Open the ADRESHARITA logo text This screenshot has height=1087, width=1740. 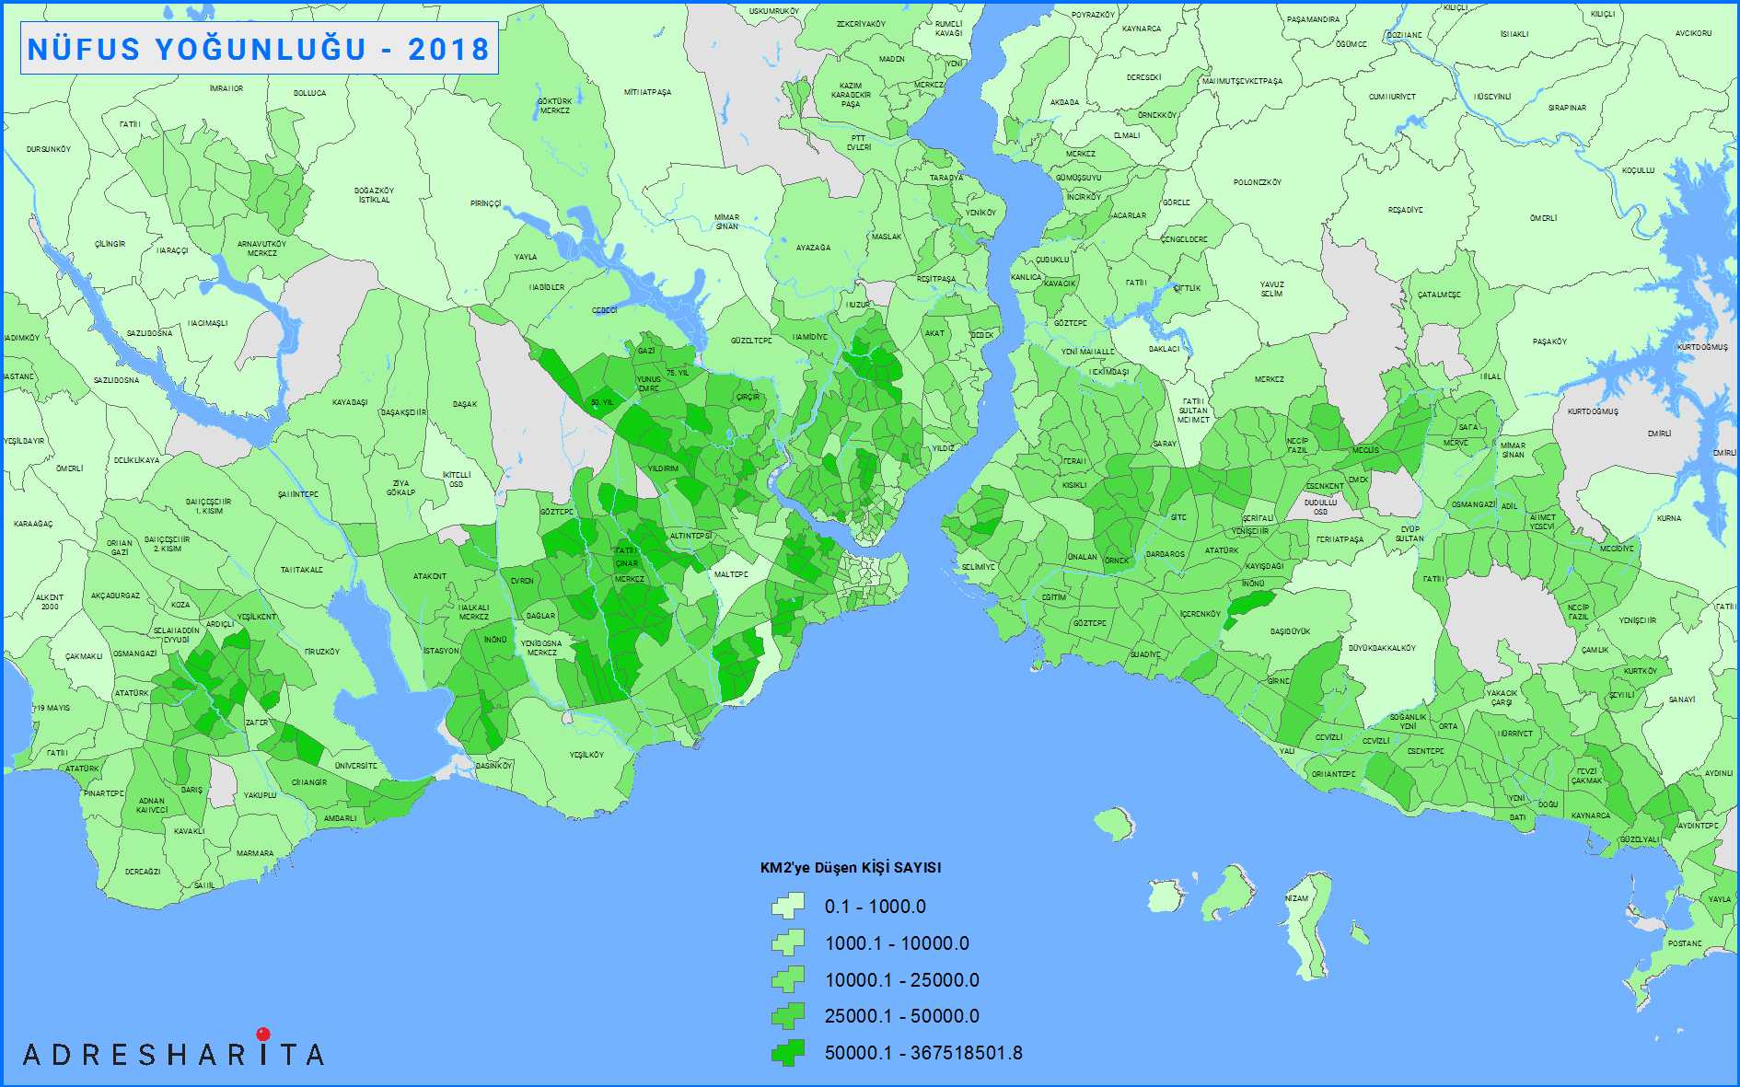[x=173, y=1055]
